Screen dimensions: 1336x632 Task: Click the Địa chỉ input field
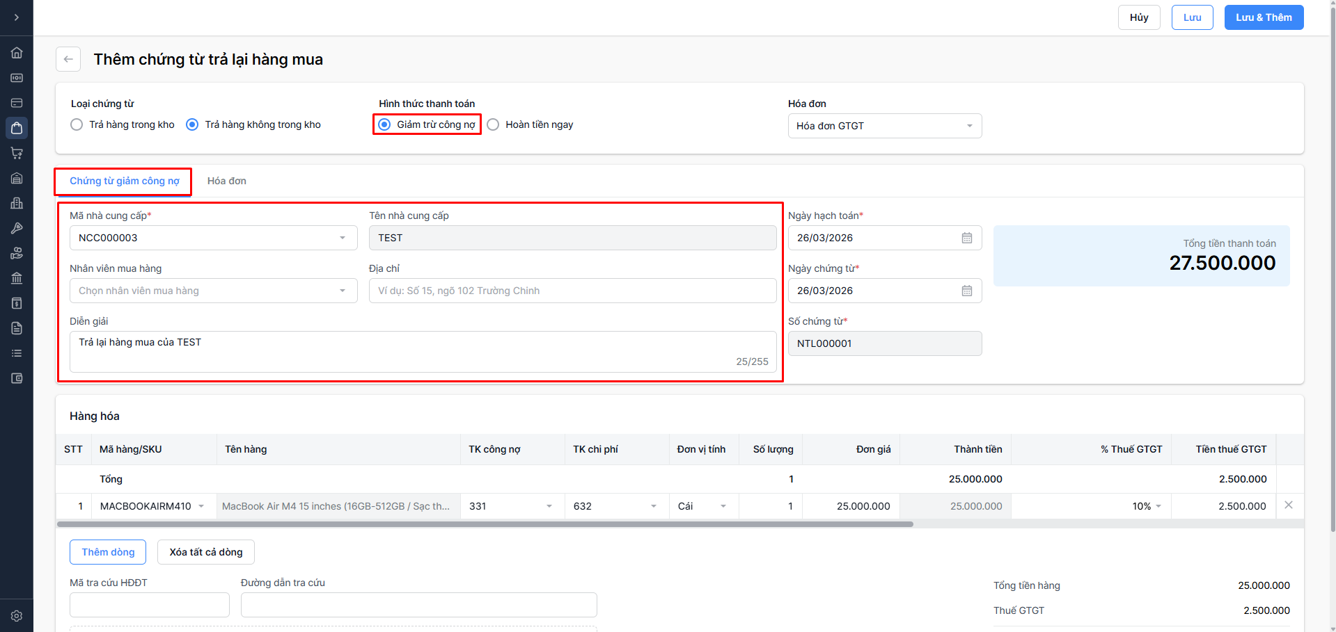click(572, 291)
